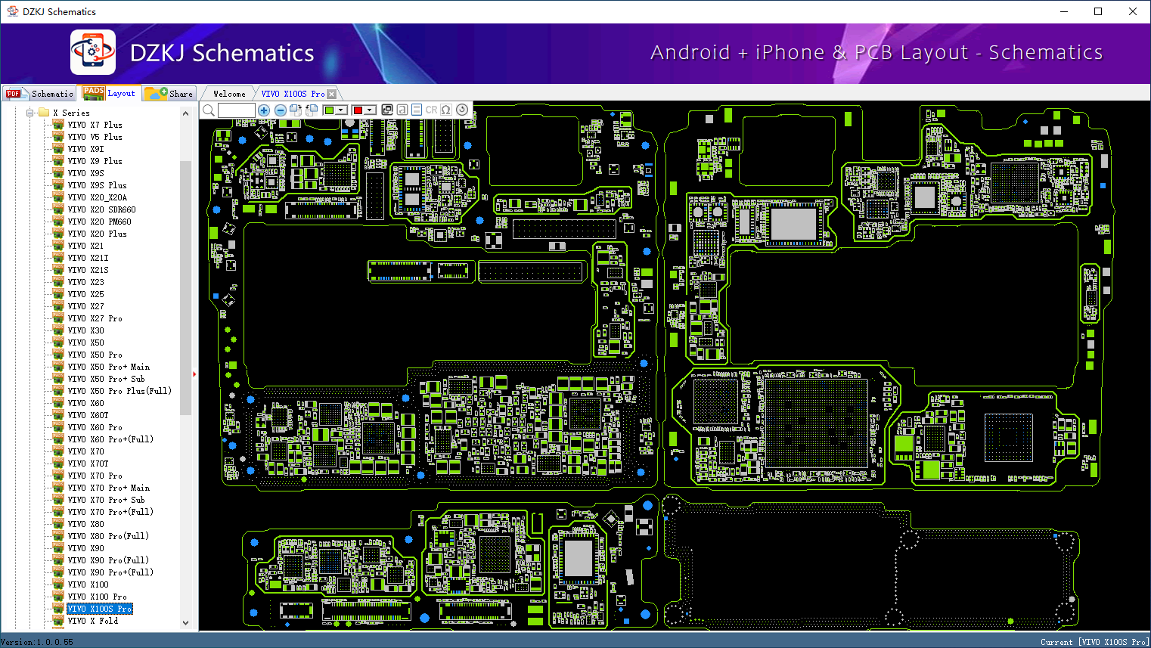Click the tree scrollbar up arrow
This screenshot has width=1151, height=648.
click(x=186, y=113)
